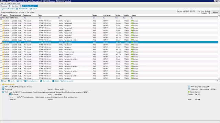
Task: Click the first row's Medium warning icon
Action: click(x=3, y=21)
